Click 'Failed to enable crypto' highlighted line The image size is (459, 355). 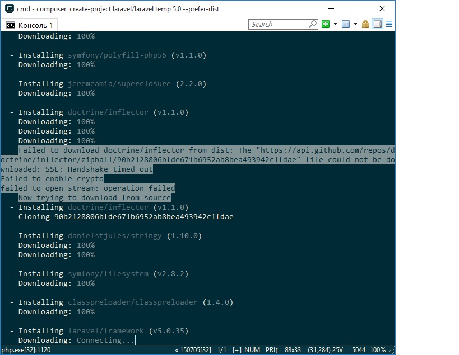(x=52, y=179)
